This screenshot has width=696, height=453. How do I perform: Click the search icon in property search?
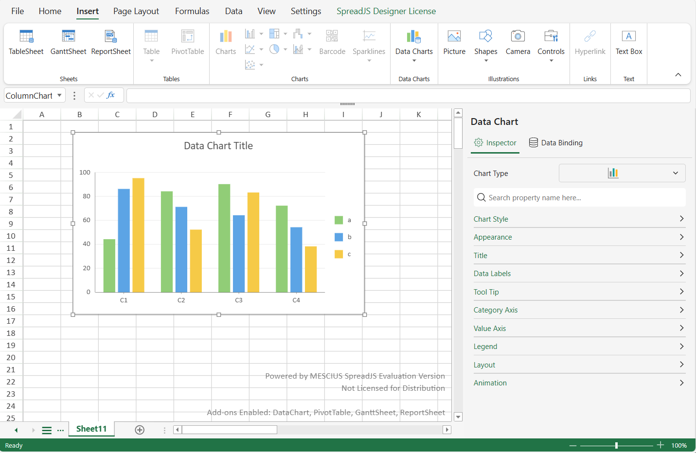(x=481, y=197)
